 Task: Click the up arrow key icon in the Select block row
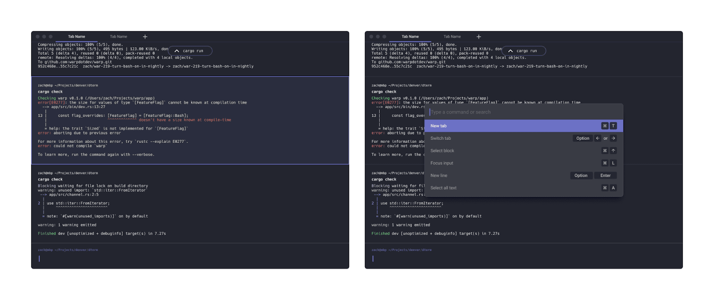click(614, 151)
